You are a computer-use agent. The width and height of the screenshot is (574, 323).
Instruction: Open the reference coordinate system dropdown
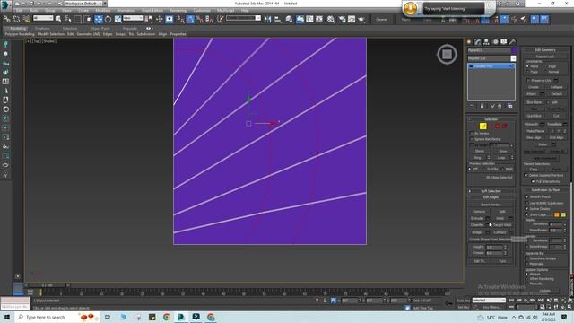point(133,18)
